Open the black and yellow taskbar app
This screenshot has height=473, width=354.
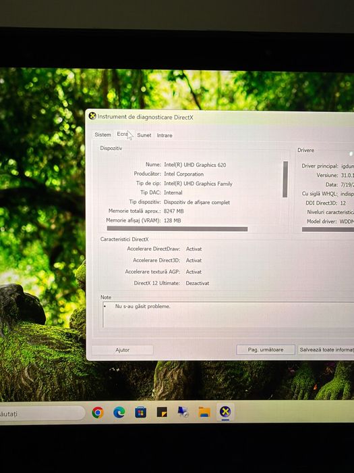(x=162, y=412)
